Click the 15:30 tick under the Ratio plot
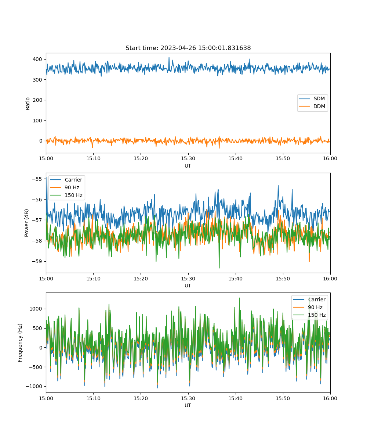 [188, 158]
